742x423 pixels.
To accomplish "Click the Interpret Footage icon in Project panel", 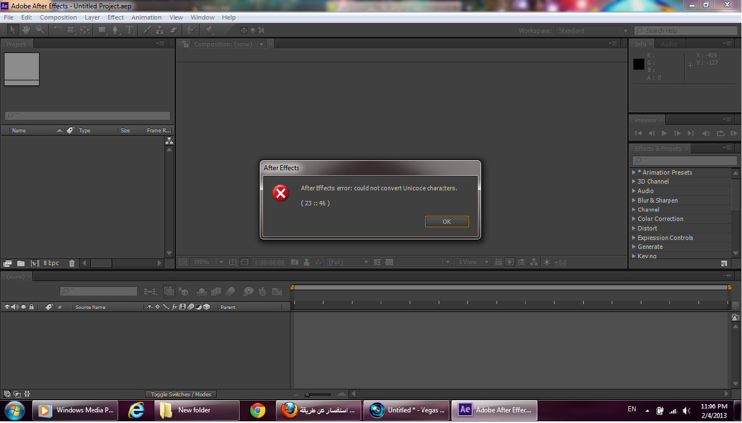I will pyautogui.click(x=7, y=263).
